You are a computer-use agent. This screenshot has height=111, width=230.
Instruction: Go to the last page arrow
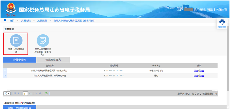pos(40,94)
